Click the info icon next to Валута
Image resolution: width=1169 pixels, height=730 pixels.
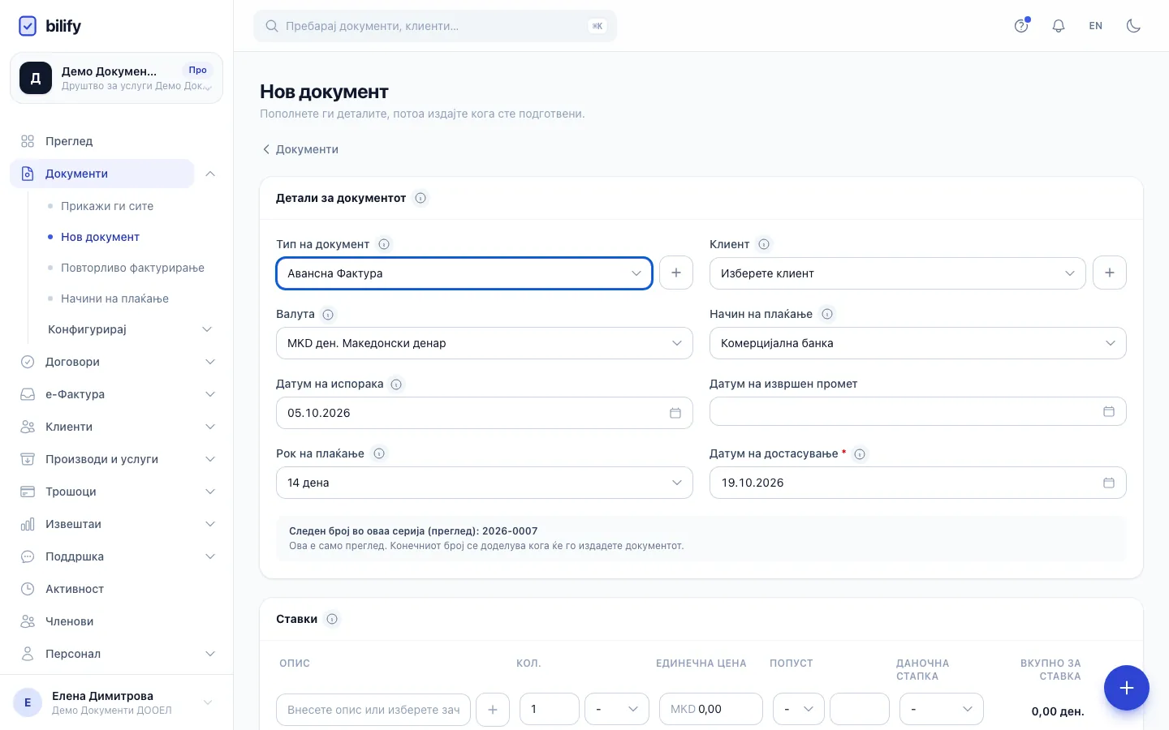pos(328,315)
